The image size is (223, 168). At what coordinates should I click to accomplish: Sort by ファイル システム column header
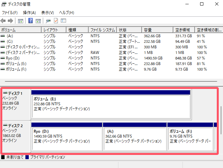tap(103, 30)
